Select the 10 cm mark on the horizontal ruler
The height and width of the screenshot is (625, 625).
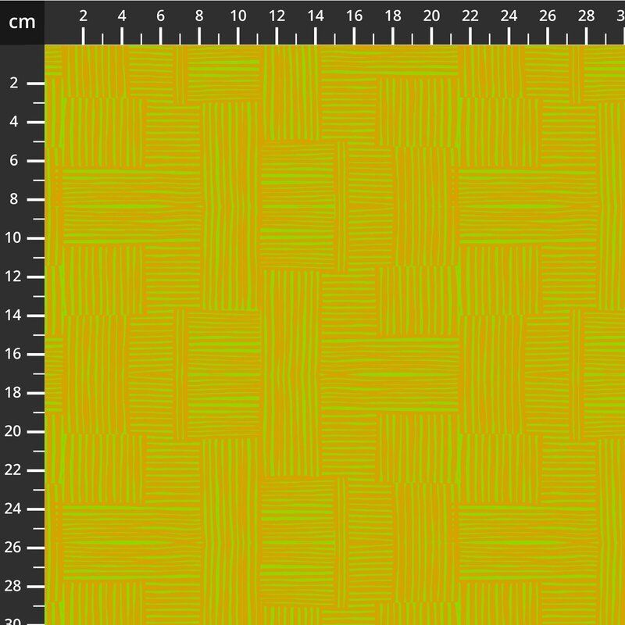tap(238, 17)
